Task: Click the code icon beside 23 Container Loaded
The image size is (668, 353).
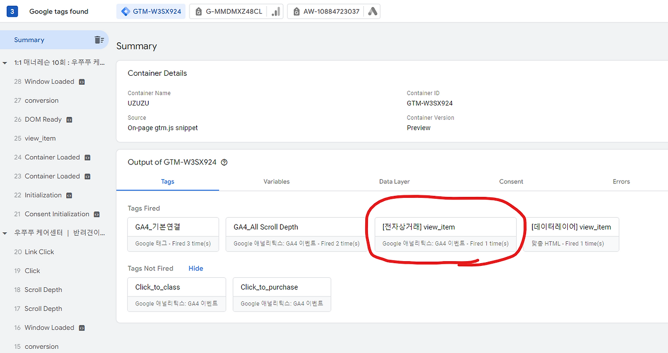Action: coord(87,176)
